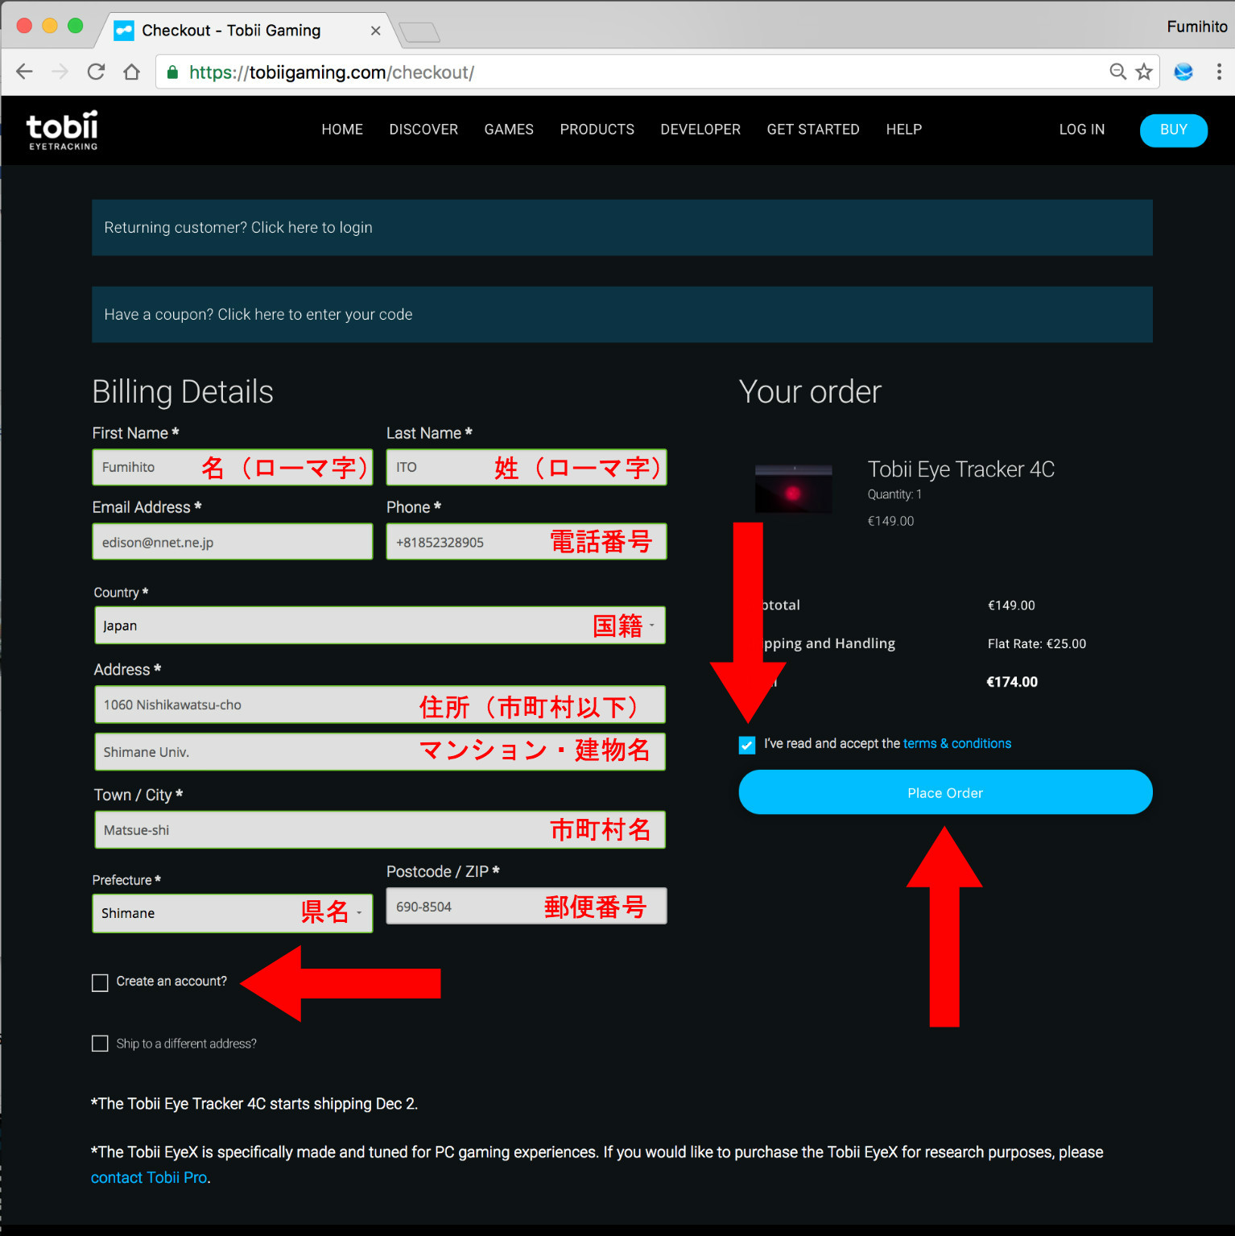Viewport: 1235px width, 1236px height.
Task: Focus the First Name field
Action: [233, 467]
